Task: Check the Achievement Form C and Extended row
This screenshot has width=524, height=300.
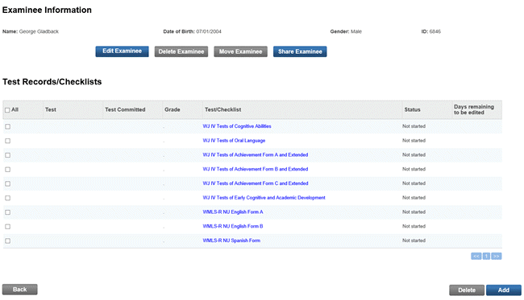Action: pyautogui.click(x=8, y=184)
